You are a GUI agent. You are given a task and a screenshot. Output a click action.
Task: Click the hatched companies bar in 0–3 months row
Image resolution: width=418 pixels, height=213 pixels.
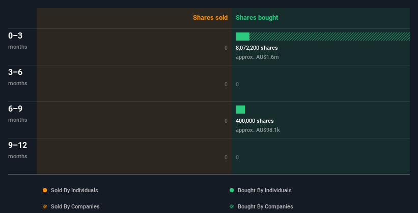(329, 37)
